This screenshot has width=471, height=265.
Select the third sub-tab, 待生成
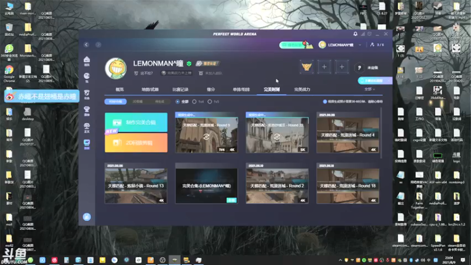point(160,101)
